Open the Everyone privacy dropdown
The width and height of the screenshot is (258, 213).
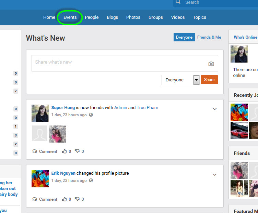[x=180, y=80]
